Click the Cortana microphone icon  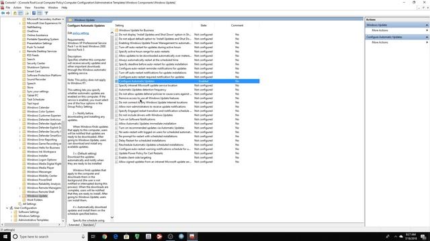(83, 236)
